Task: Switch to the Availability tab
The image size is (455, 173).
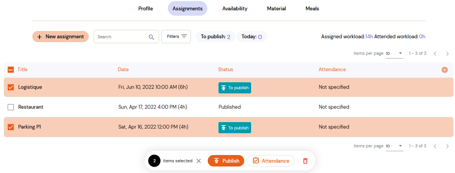Action: click(235, 8)
